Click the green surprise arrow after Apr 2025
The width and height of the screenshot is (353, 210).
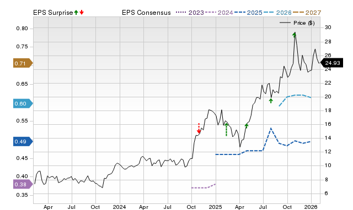tap(247, 126)
